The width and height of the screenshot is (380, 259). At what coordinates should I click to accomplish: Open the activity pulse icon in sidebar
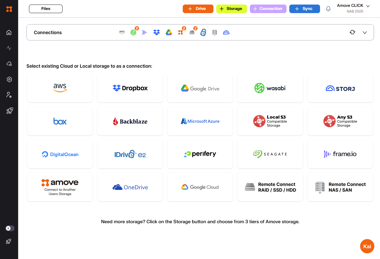[x=9, y=48]
